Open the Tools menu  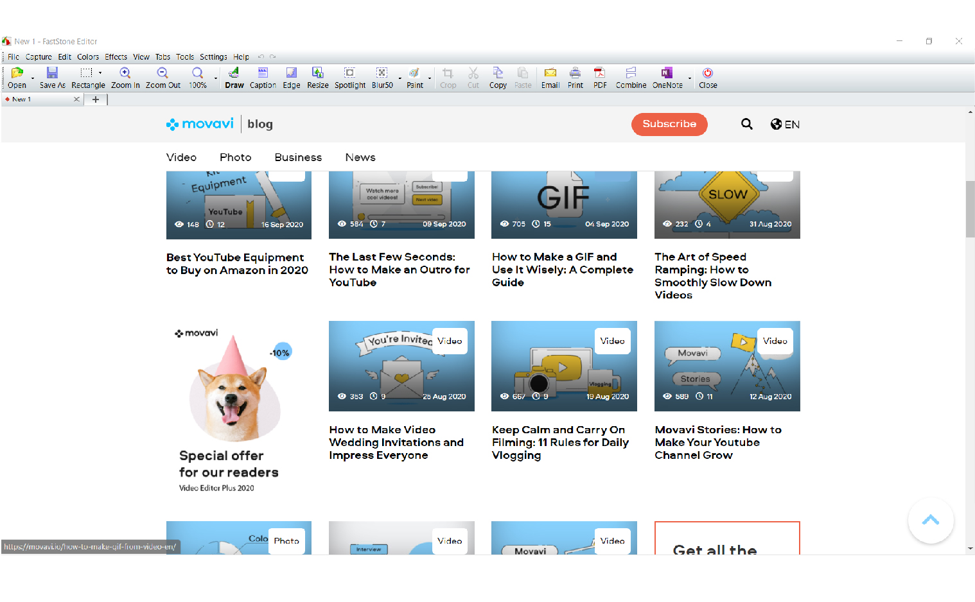coord(185,57)
